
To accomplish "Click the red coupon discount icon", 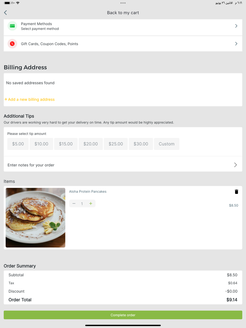I will point(12,44).
